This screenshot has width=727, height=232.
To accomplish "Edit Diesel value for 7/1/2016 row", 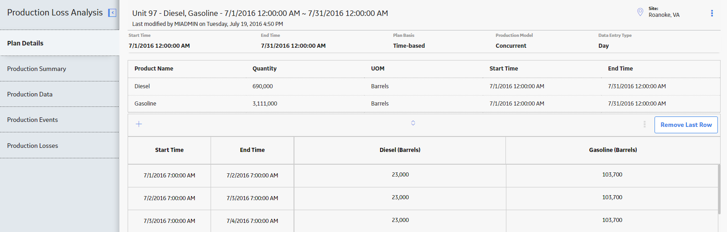I will [400, 175].
